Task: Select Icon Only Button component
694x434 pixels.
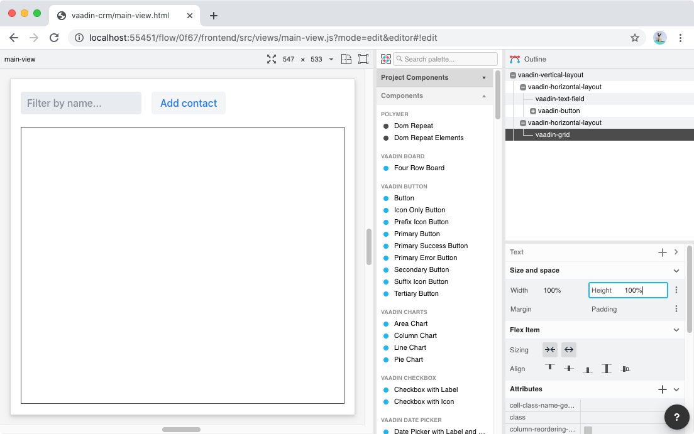Action: tap(419, 210)
